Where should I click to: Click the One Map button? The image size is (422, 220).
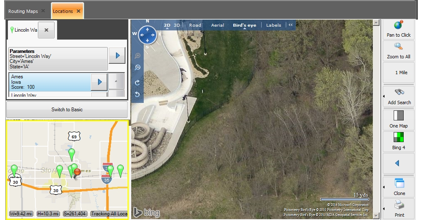pos(398,119)
